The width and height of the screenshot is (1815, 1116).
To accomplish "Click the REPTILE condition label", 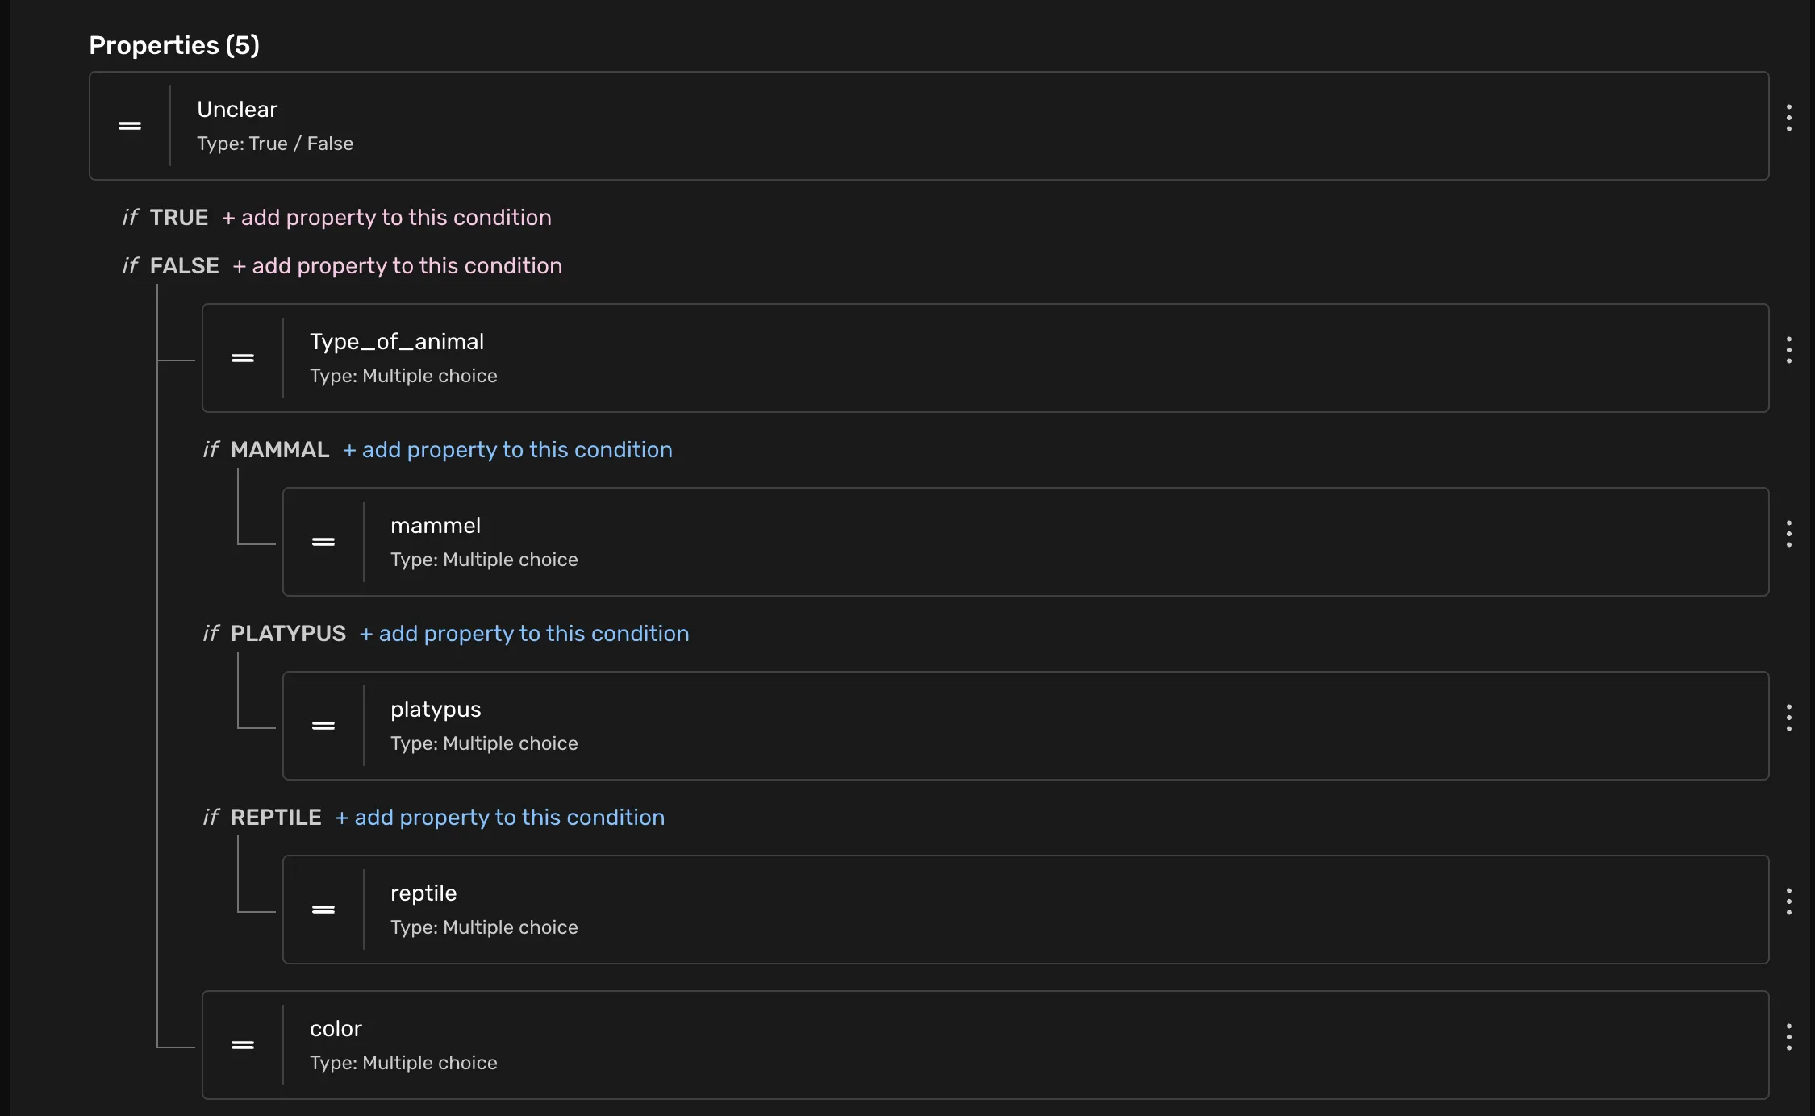I will 276,818.
